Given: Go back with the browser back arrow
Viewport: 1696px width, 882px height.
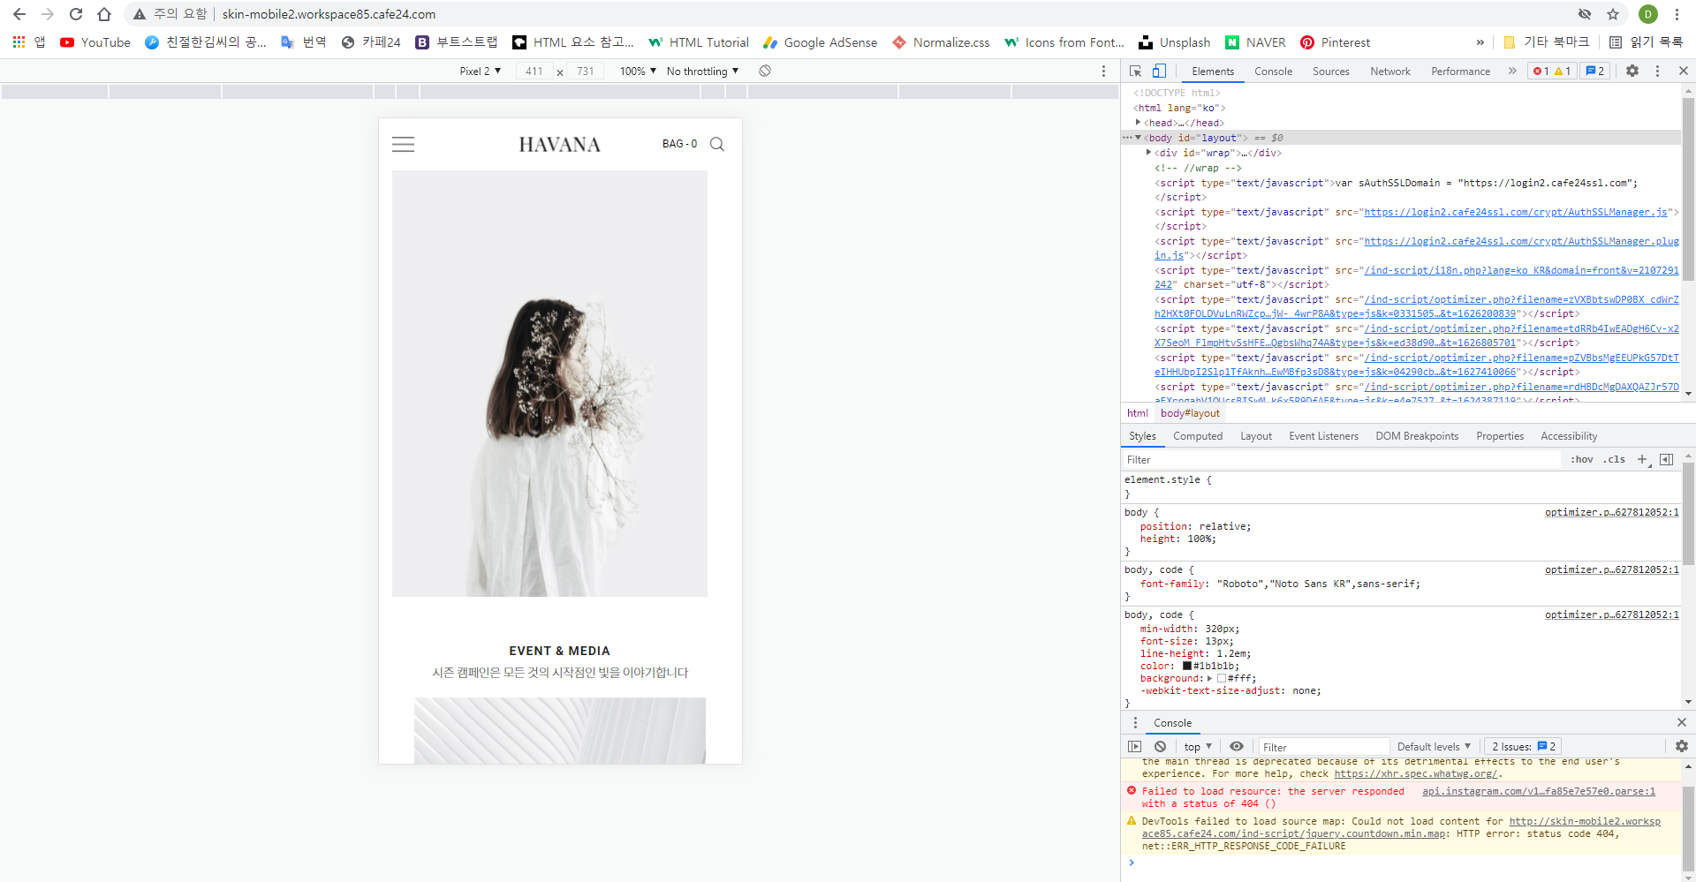Looking at the screenshot, I should (x=19, y=14).
